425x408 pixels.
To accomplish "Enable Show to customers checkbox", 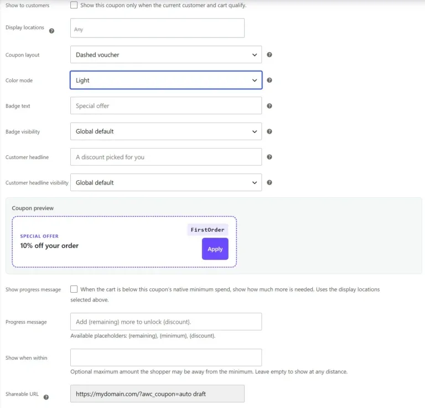I will [74, 5].
